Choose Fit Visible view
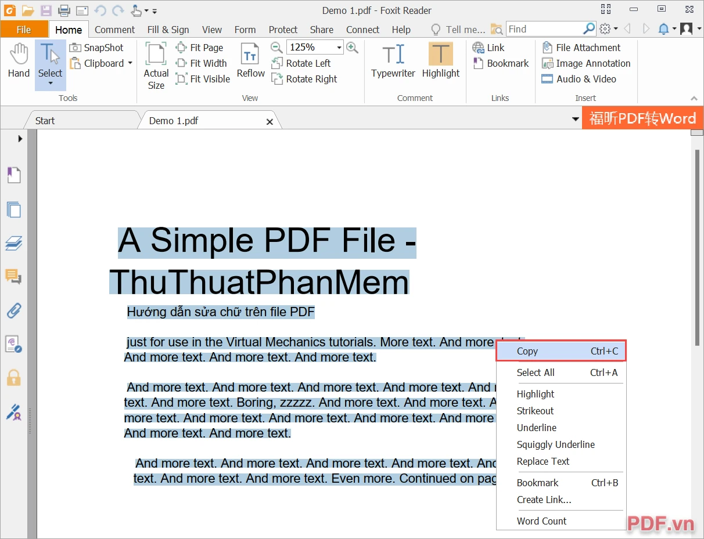 (x=203, y=79)
